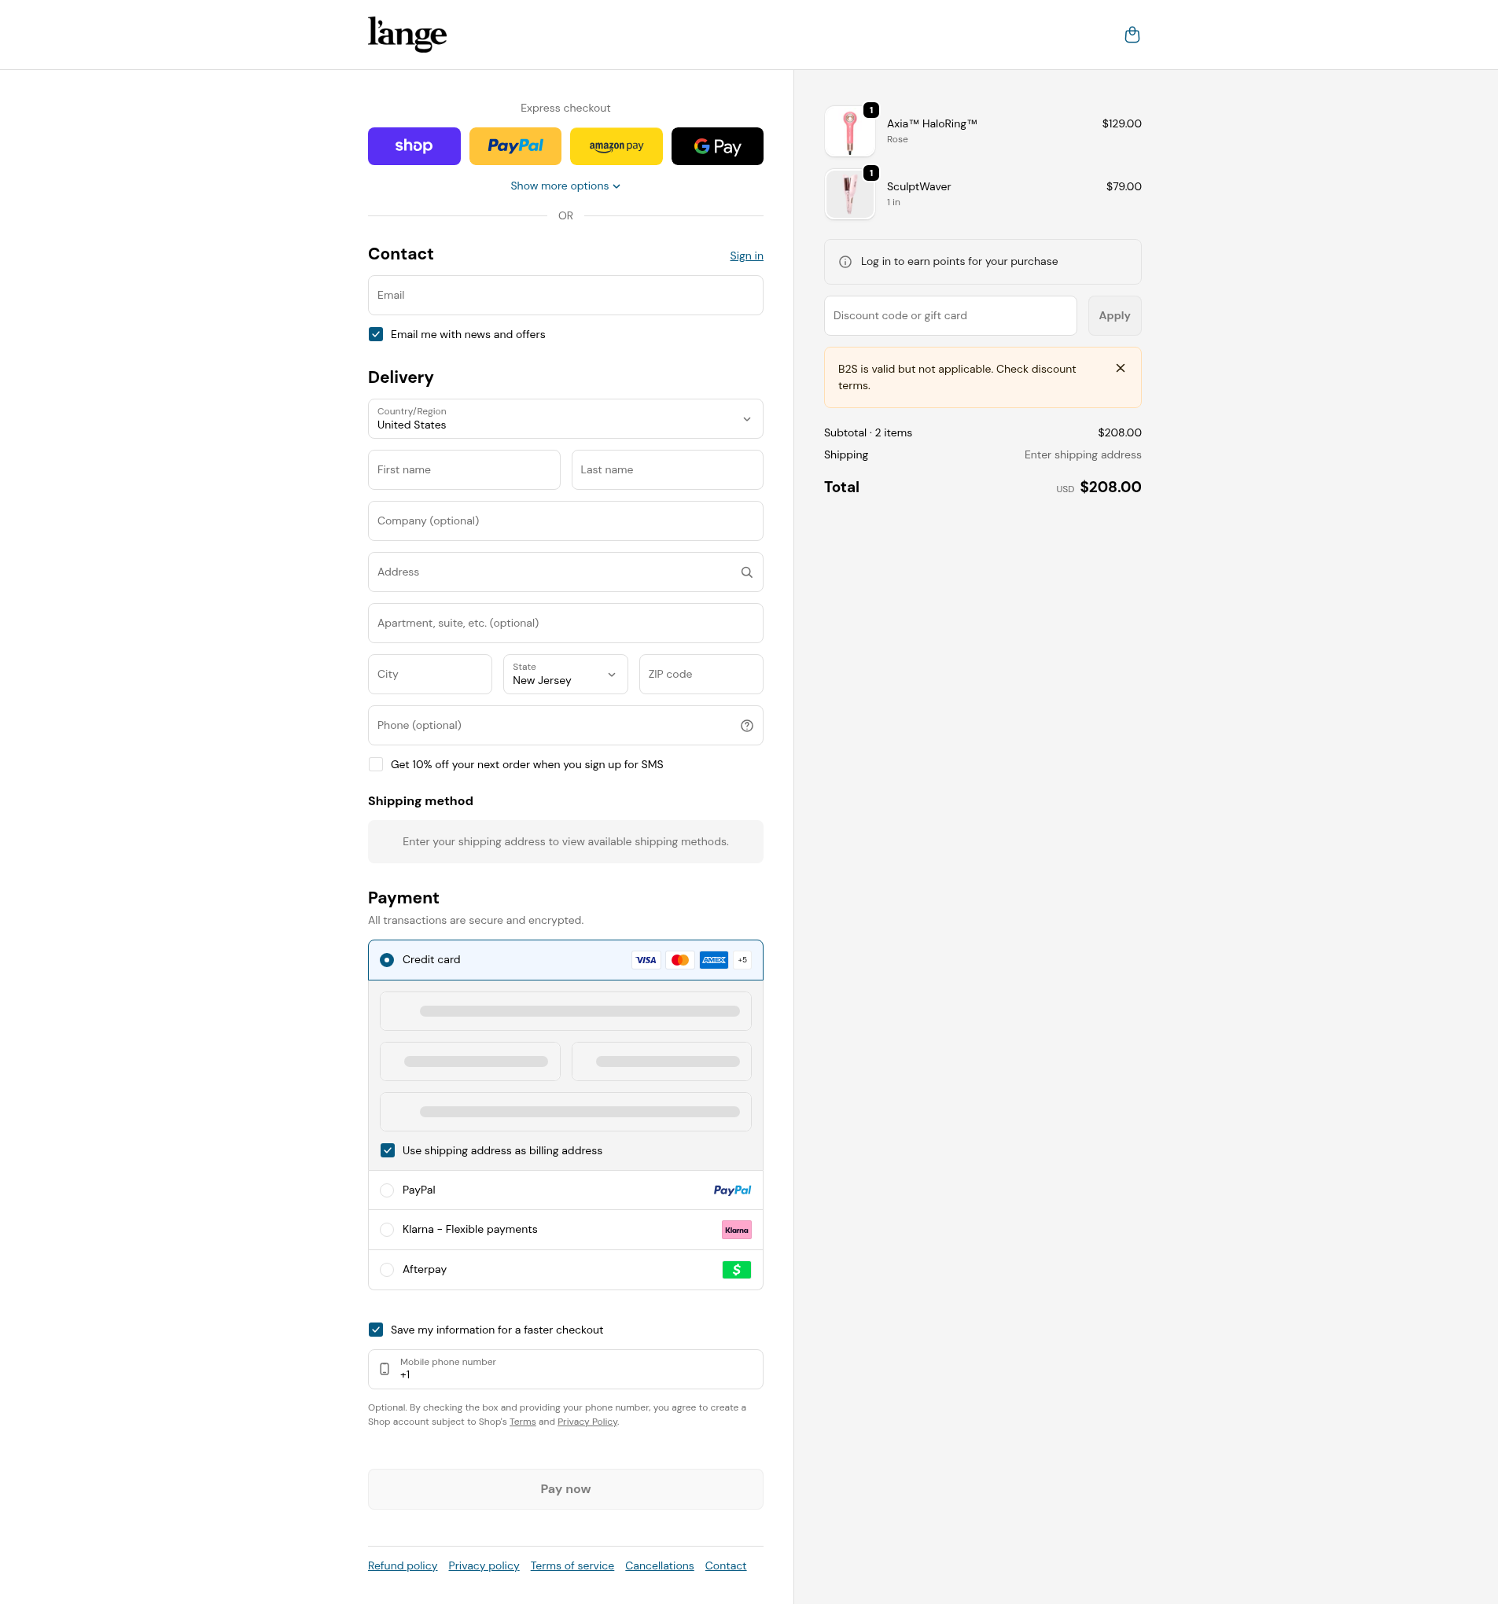Select Afterpay as payment method
The height and width of the screenshot is (1604, 1498).
click(x=388, y=1270)
